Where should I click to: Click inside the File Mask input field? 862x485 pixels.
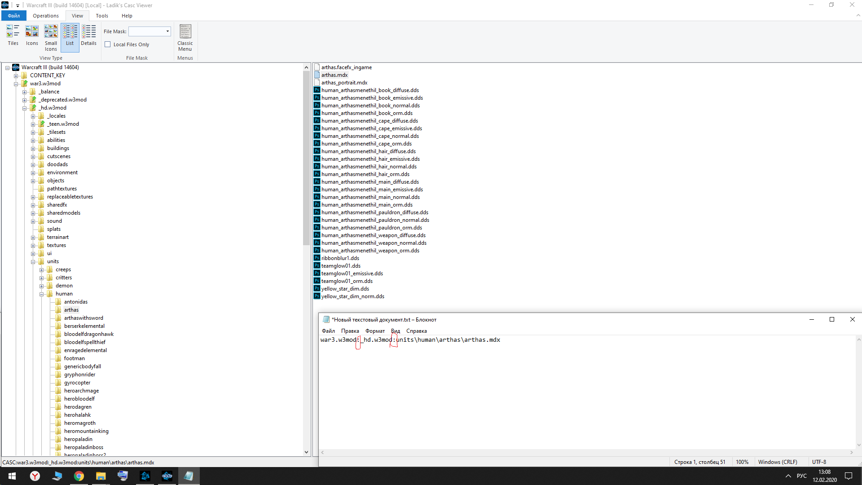tap(146, 31)
